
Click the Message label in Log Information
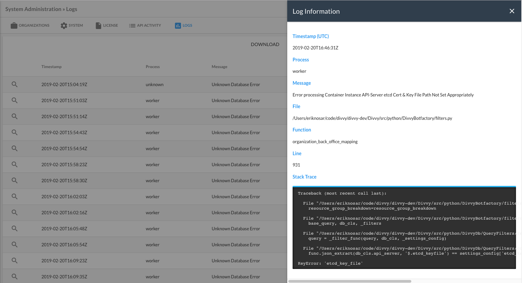point(302,83)
